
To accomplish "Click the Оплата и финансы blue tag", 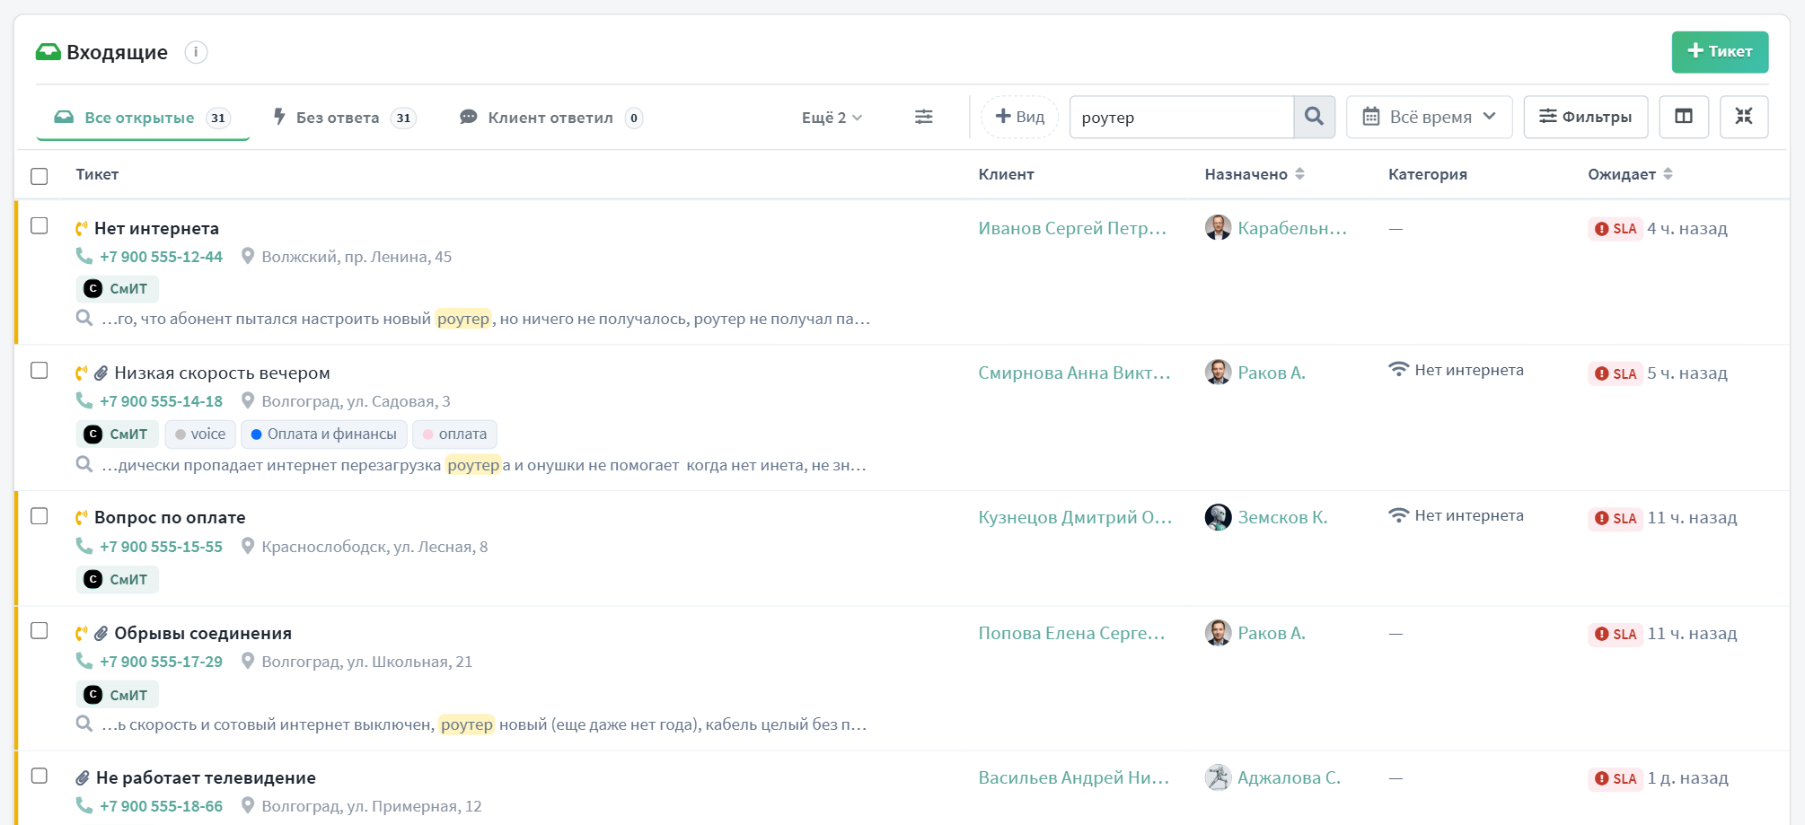I will (x=323, y=434).
